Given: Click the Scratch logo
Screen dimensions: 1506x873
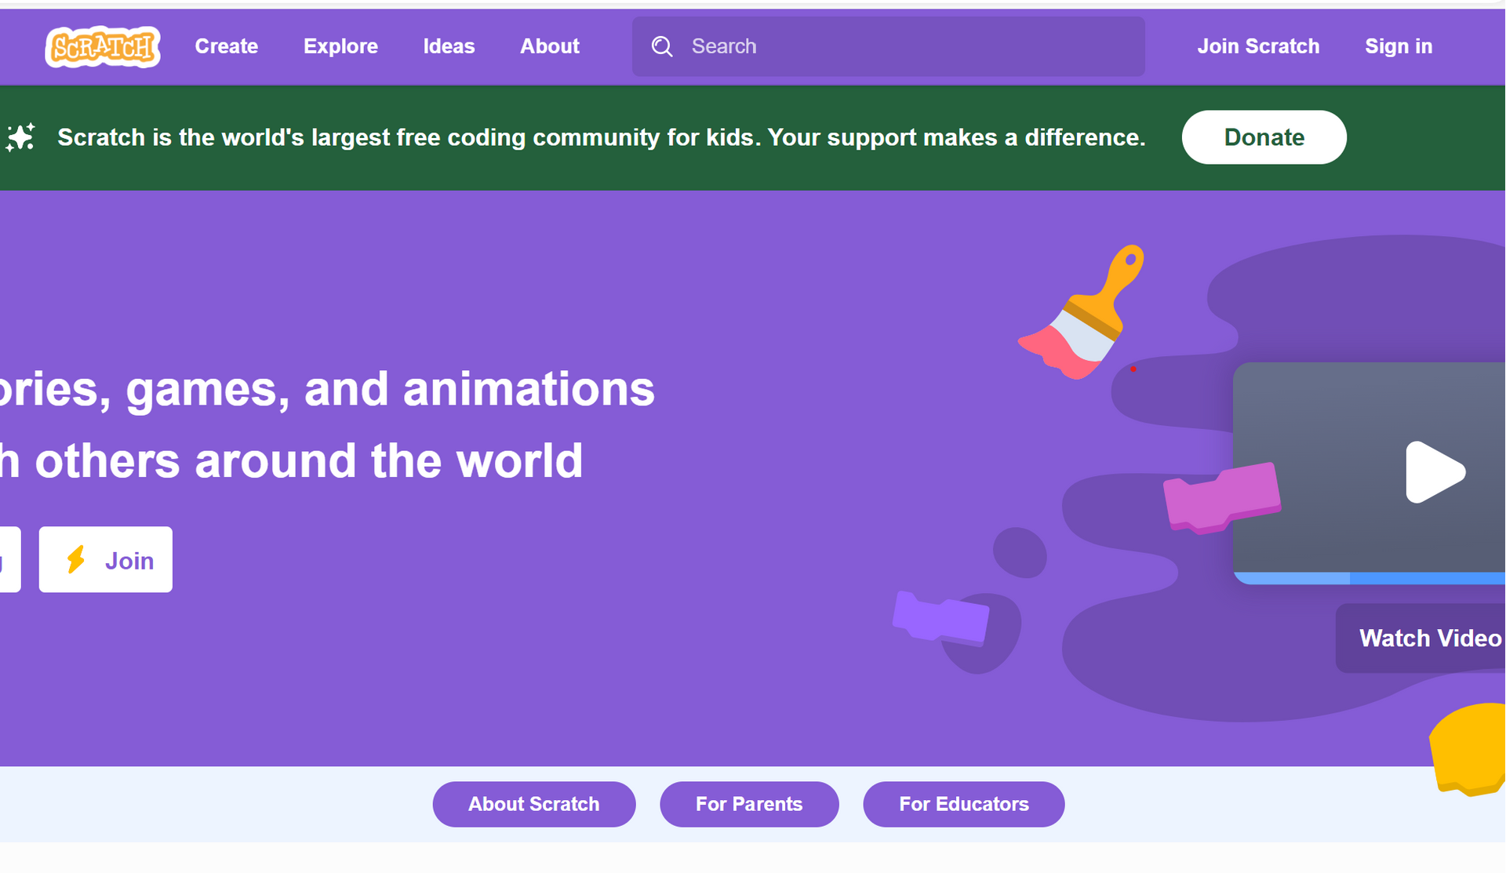Looking at the screenshot, I should pyautogui.click(x=103, y=47).
